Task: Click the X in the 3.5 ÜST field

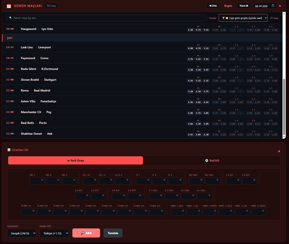Action: tap(140, 195)
